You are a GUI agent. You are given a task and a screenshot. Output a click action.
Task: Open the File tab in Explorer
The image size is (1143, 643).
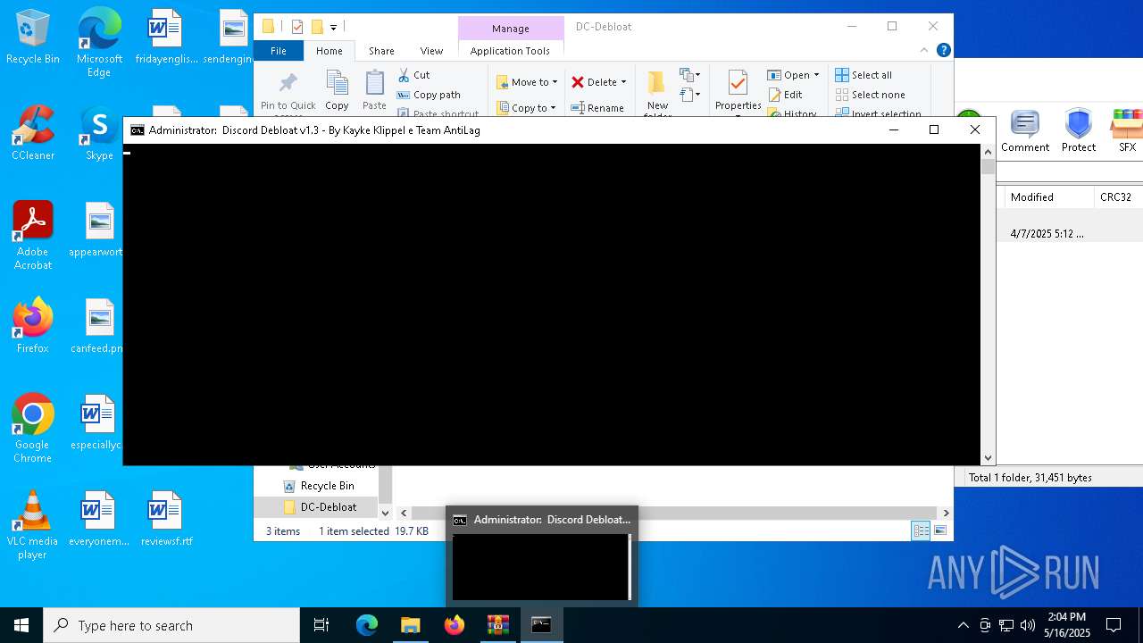pos(279,51)
